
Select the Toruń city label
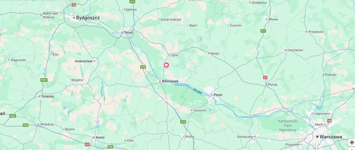[x=129, y=33]
